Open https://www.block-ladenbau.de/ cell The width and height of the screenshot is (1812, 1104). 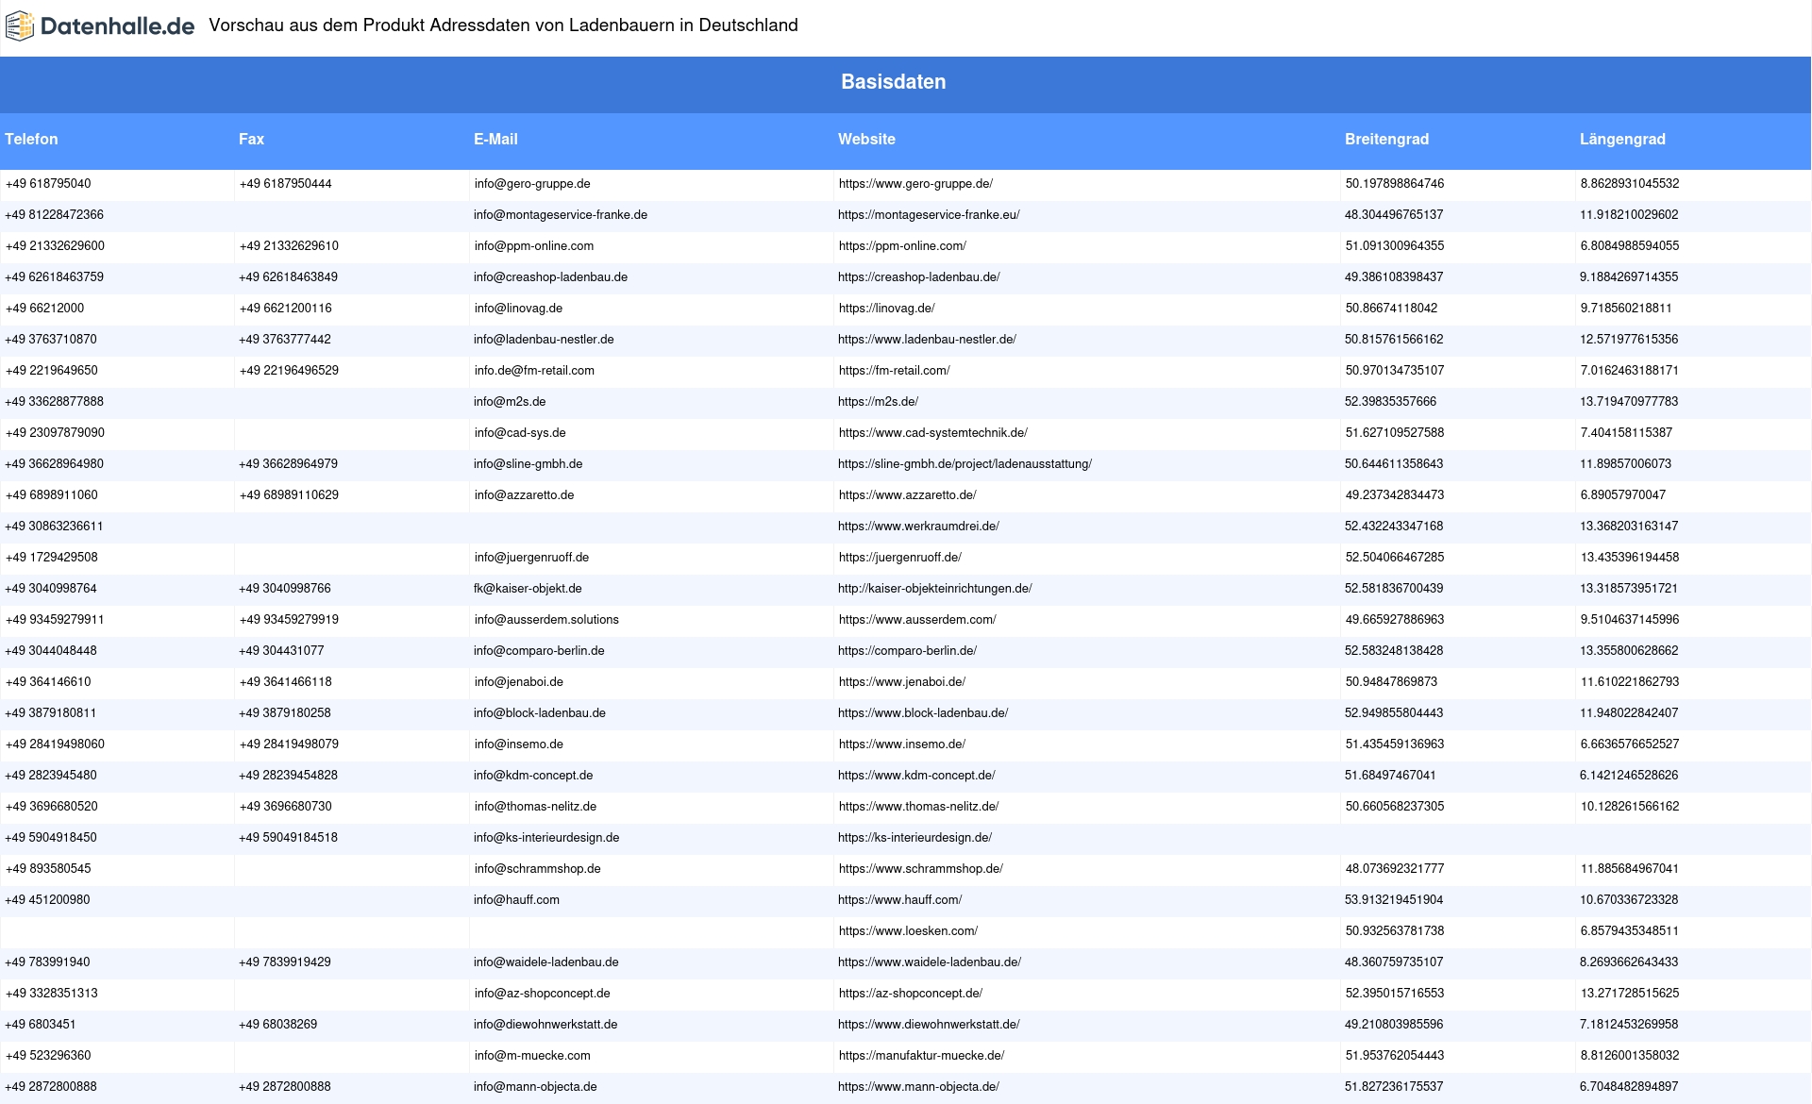(x=923, y=713)
